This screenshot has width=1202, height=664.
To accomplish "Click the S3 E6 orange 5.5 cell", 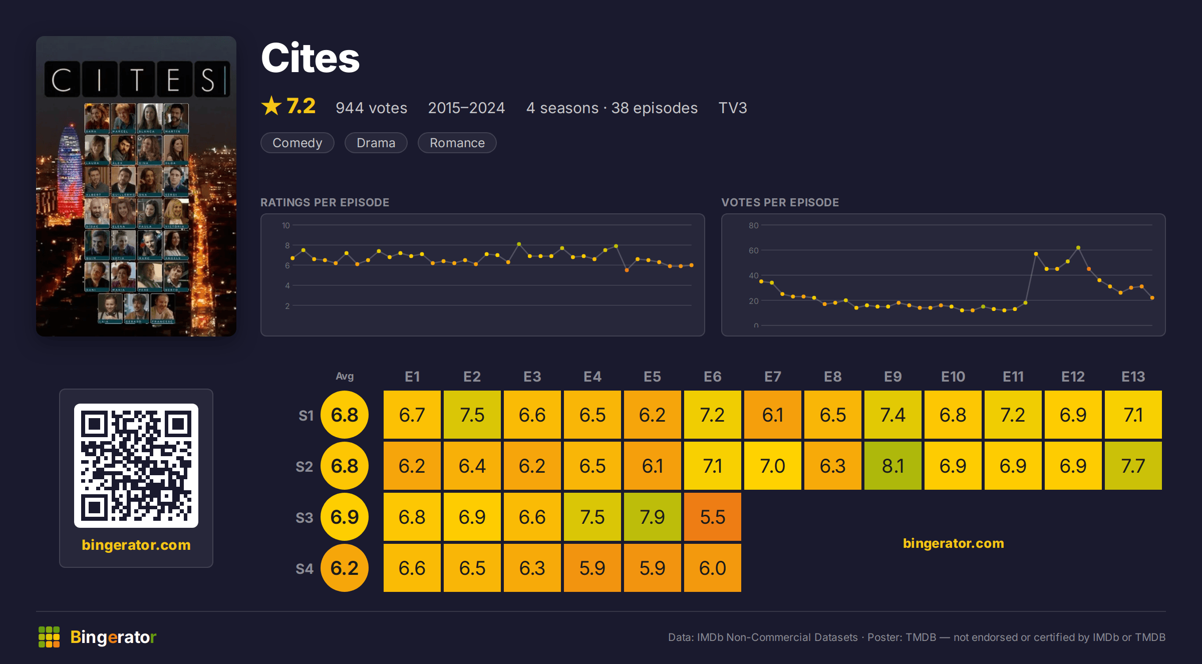I will [713, 517].
